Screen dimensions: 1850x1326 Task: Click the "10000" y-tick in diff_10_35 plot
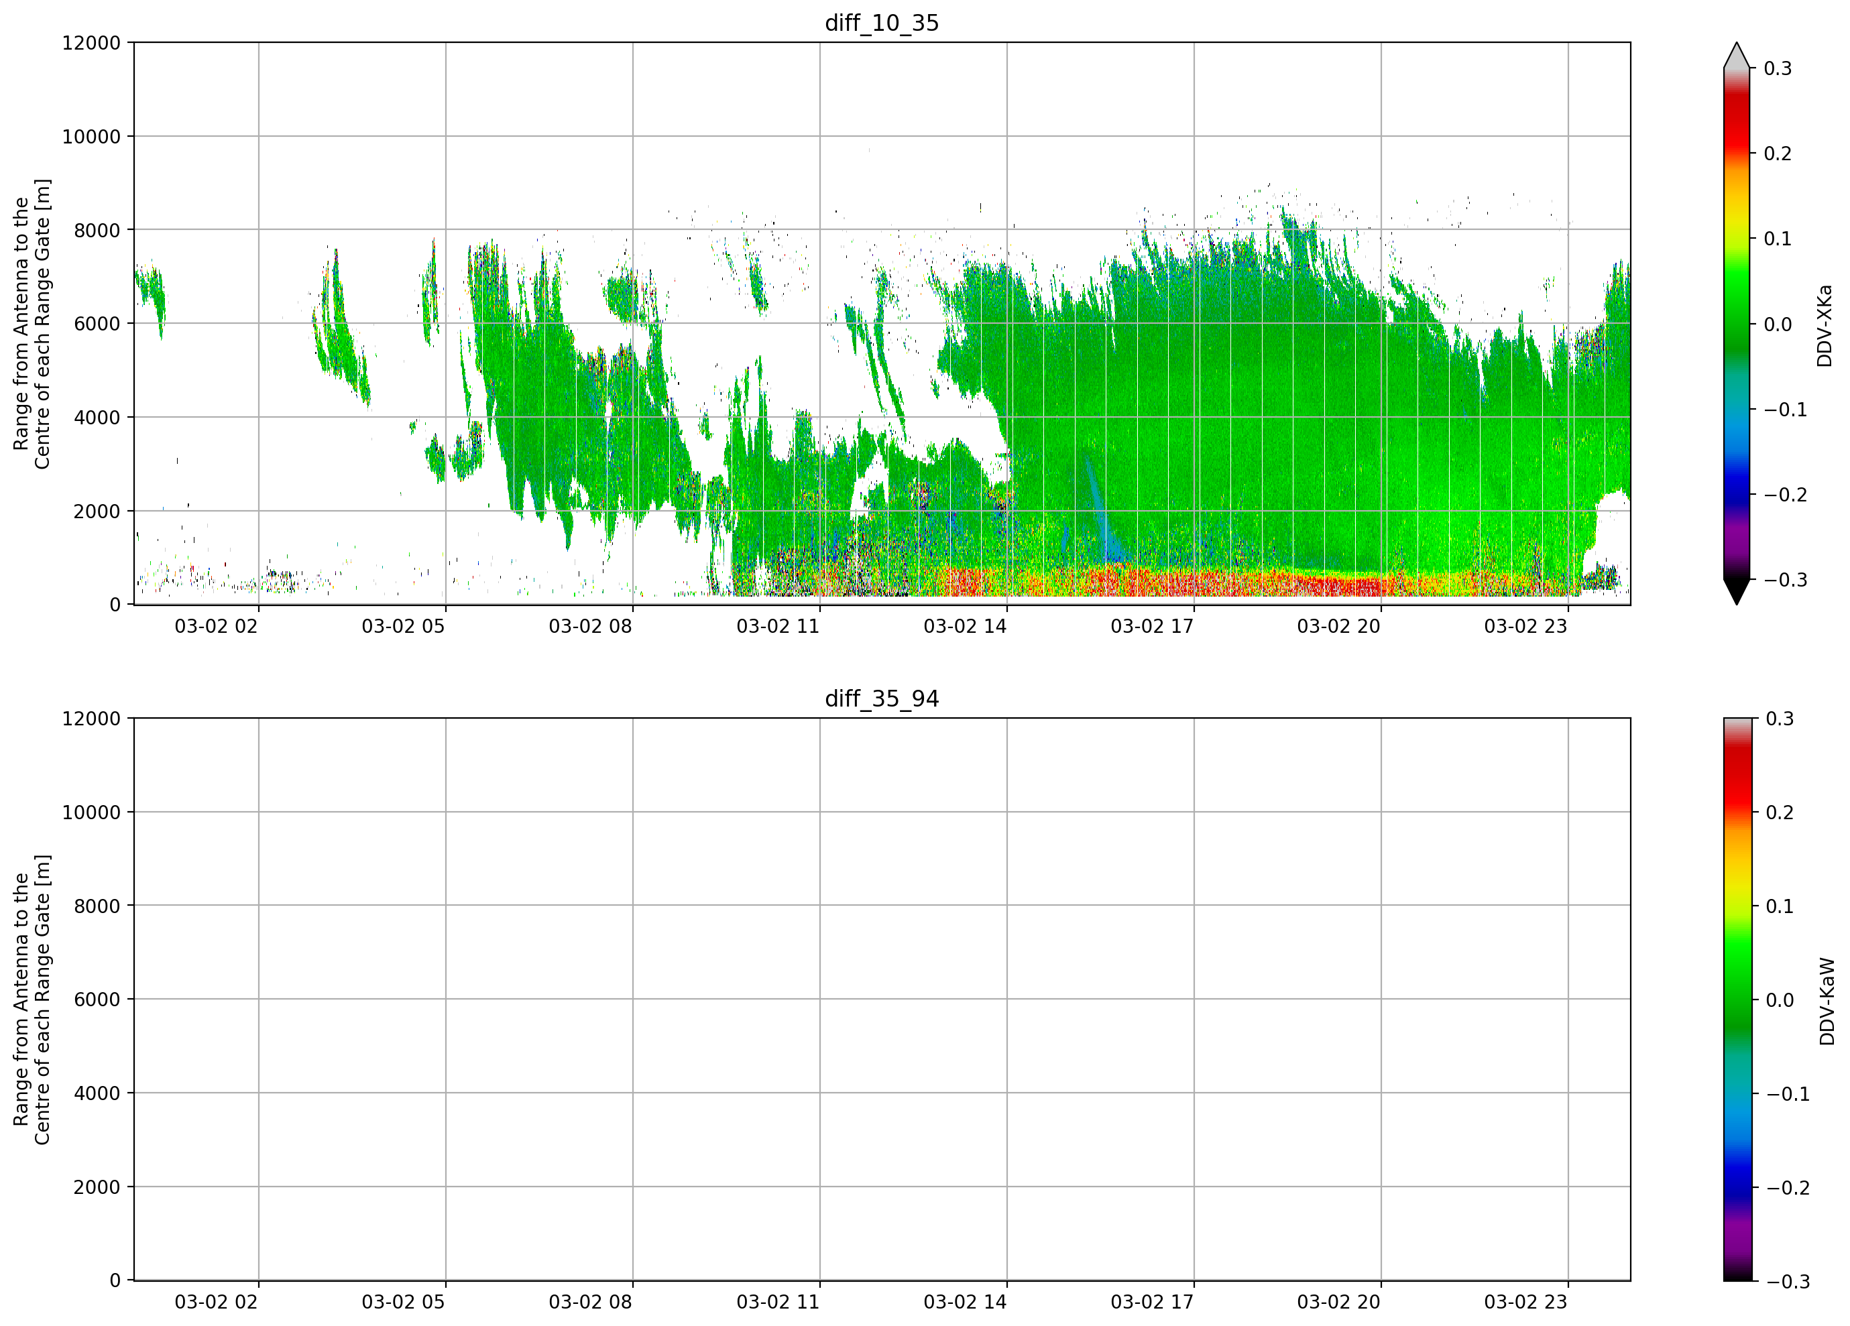(91, 137)
